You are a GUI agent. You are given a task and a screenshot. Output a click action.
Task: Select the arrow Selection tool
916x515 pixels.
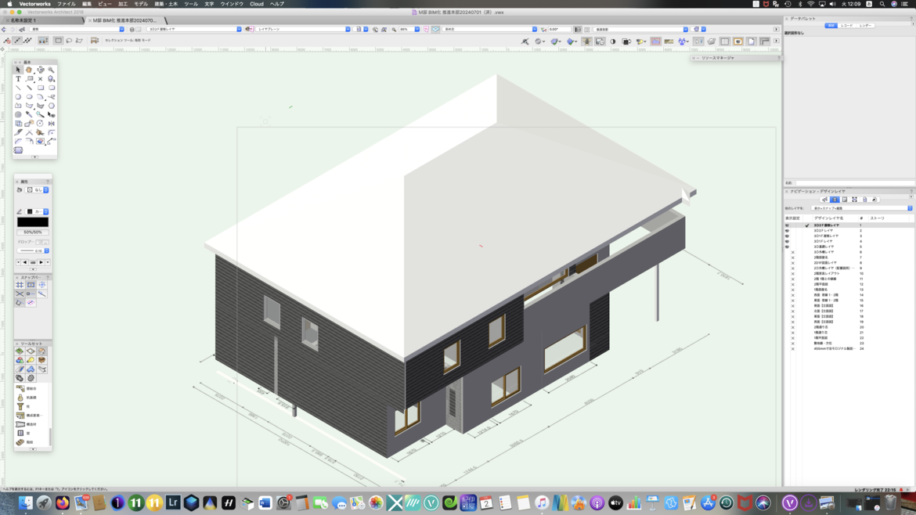click(18, 70)
